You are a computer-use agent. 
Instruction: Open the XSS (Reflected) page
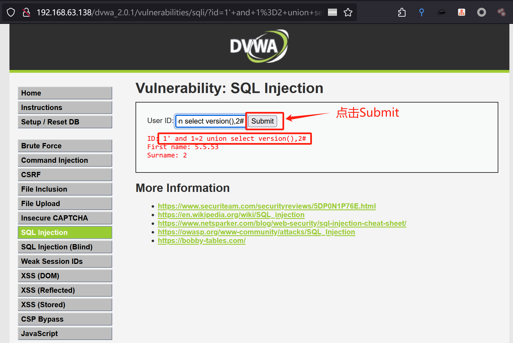tap(65, 290)
